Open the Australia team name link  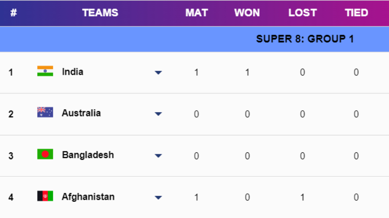pos(81,113)
